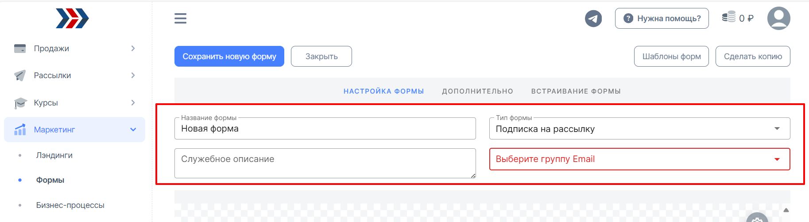Click the company logo arrows
Viewport: 809px width, 222px height.
(72, 19)
